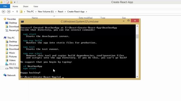Open Favorites in navigation pane
Viewport: 181px width, 101px height.
coord(12,19)
